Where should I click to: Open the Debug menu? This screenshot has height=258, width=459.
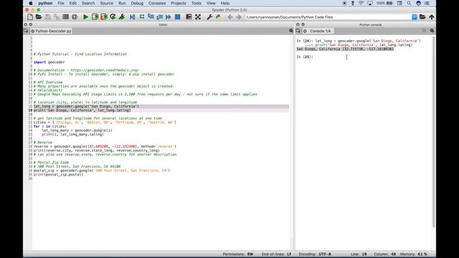point(137,3)
